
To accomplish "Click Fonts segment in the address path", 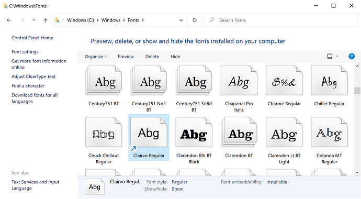I will tap(133, 20).
